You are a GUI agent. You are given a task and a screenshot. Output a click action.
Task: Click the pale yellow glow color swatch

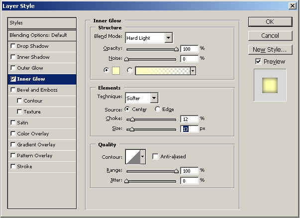[116, 71]
